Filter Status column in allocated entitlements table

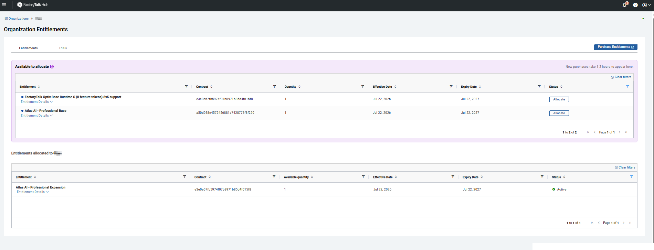632,177
